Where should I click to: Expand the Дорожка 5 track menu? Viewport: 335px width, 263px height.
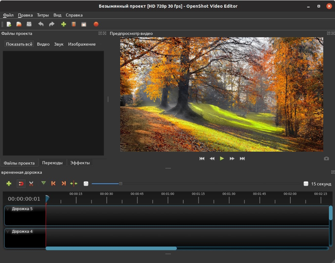(x=8, y=209)
